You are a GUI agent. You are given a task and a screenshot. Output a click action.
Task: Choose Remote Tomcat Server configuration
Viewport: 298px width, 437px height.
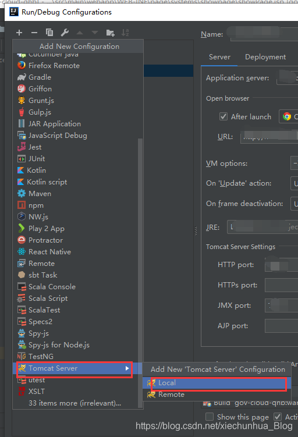pyautogui.click(x=217, y=395)
